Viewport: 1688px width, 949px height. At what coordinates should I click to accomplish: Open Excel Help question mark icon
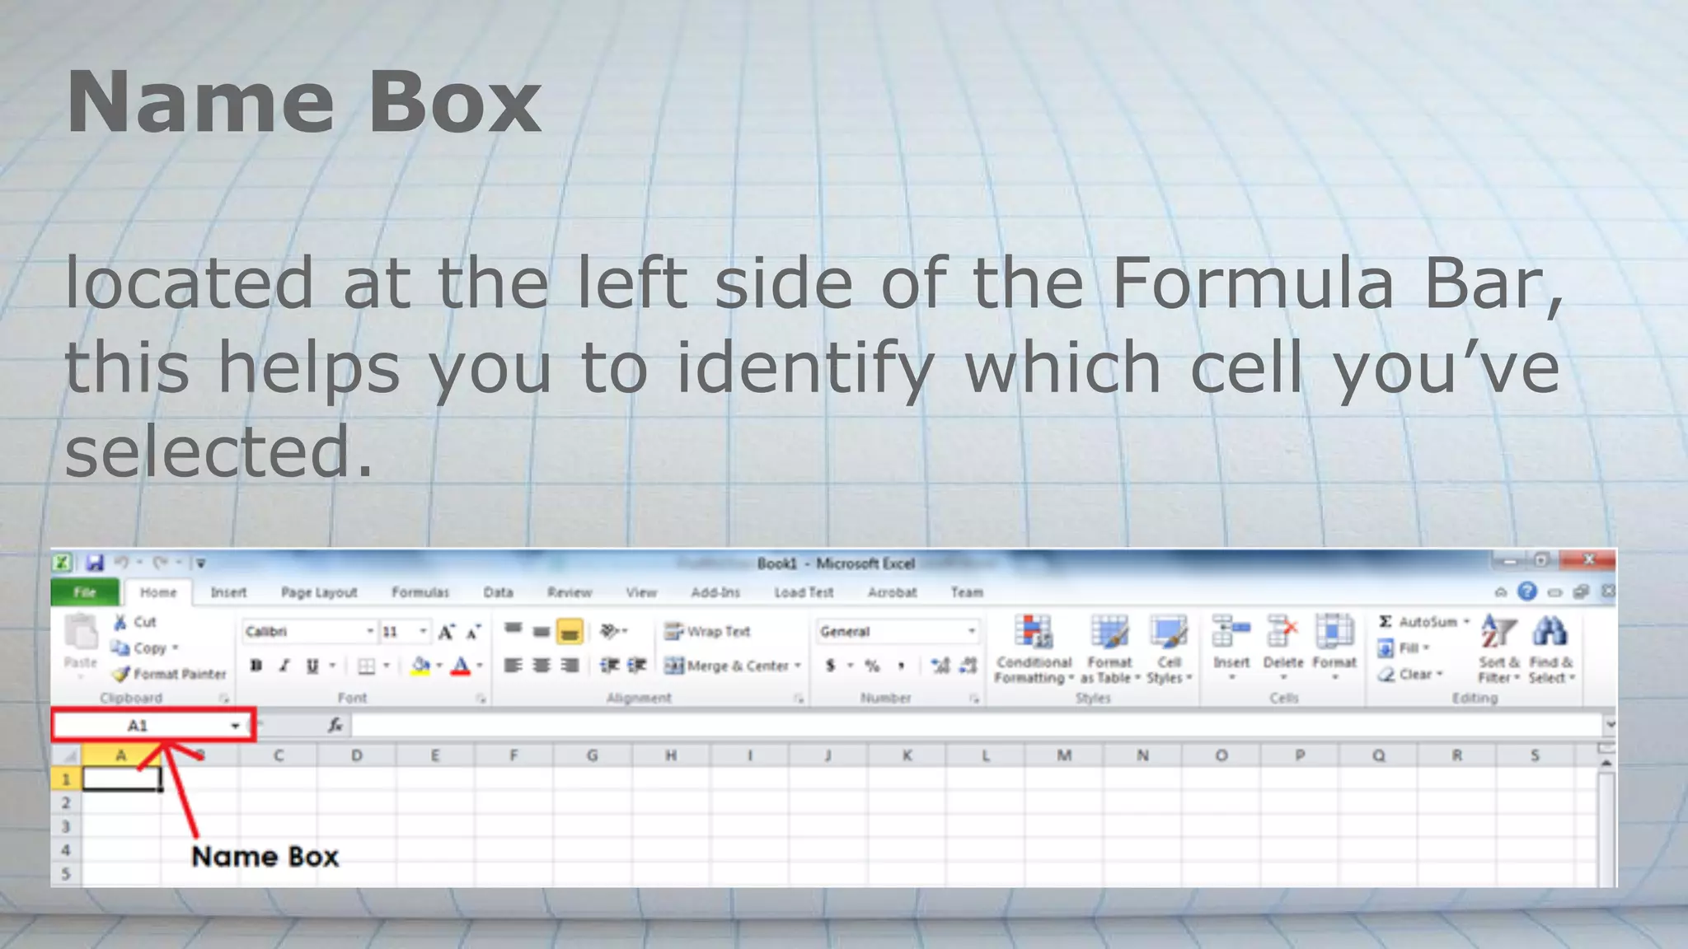[x=1527, y=591]
